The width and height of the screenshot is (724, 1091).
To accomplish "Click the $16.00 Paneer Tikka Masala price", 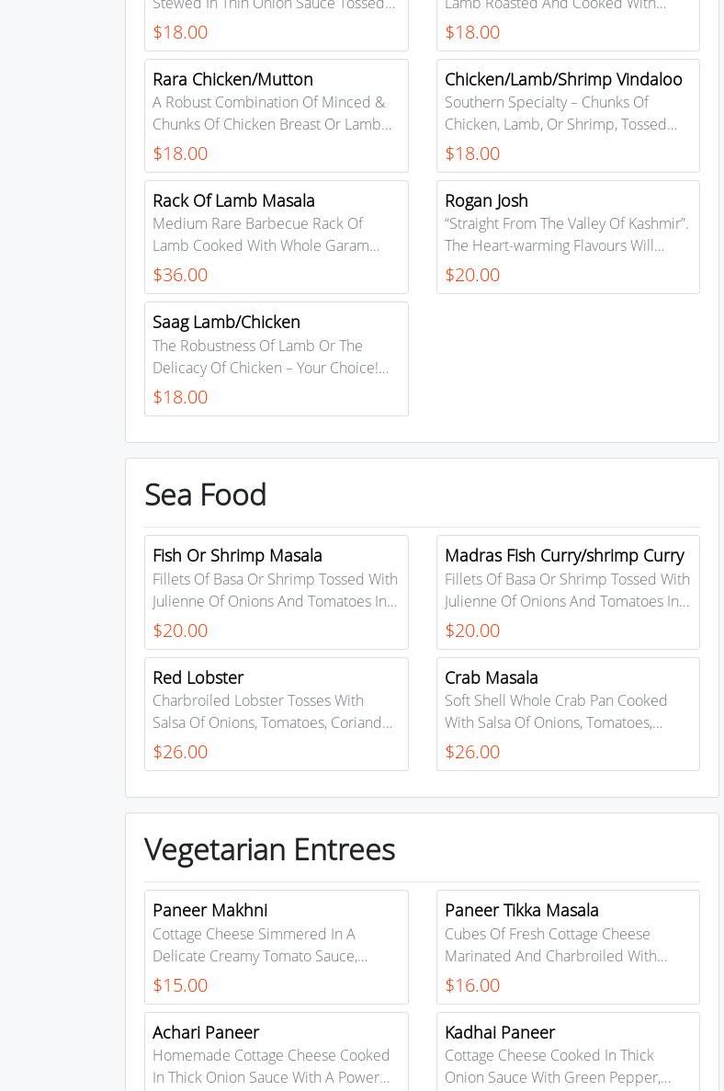I will (472, 985).
